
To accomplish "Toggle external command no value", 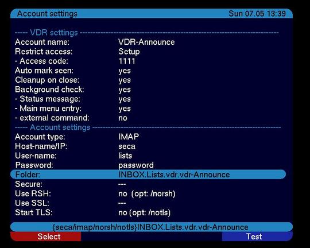I will point(123,118).
